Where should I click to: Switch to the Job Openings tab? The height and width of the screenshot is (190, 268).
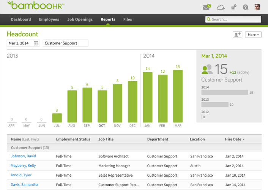(80, 19)
